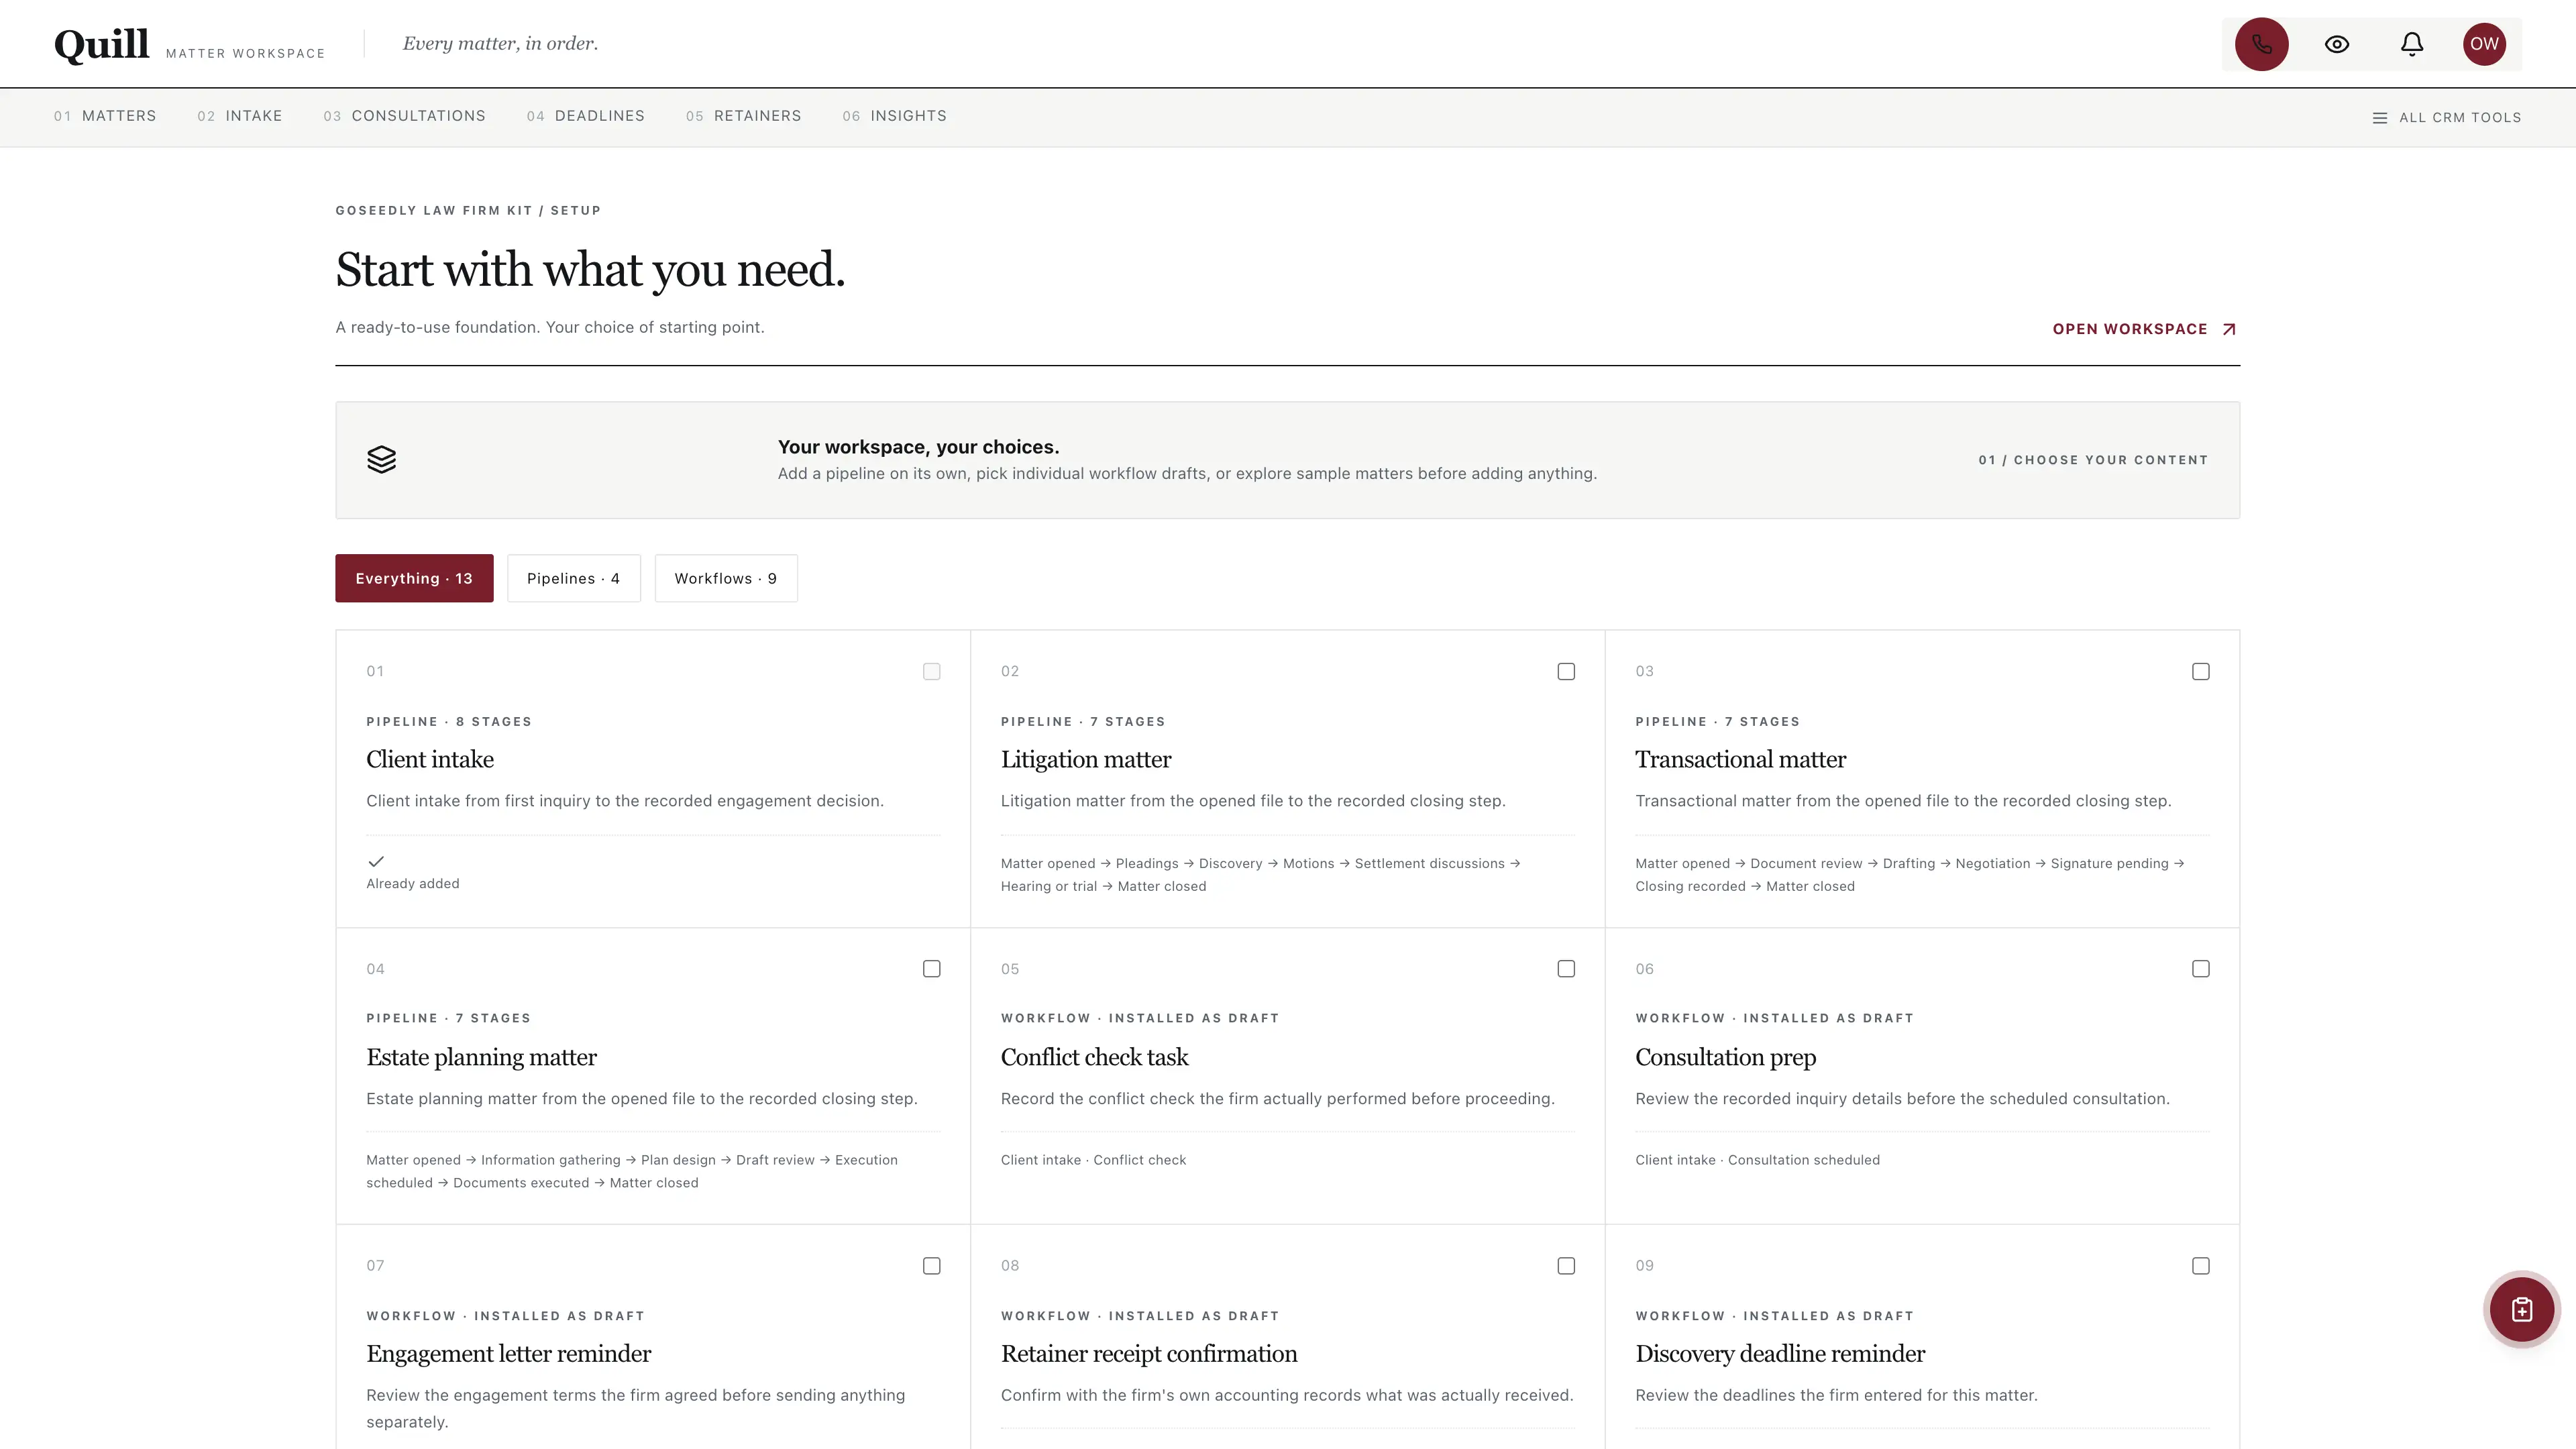The height and width of the screenshot is (1449, 2576).
Task: Click the checkmark icon above Already added
Action: pyautogui.click(x=376, y=861)
